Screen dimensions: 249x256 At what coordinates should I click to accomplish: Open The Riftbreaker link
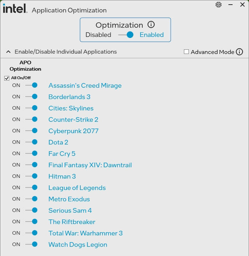tap(72, 222)
